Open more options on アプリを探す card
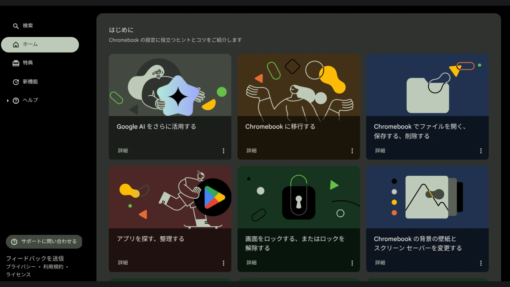 click(x=223, y=263)
